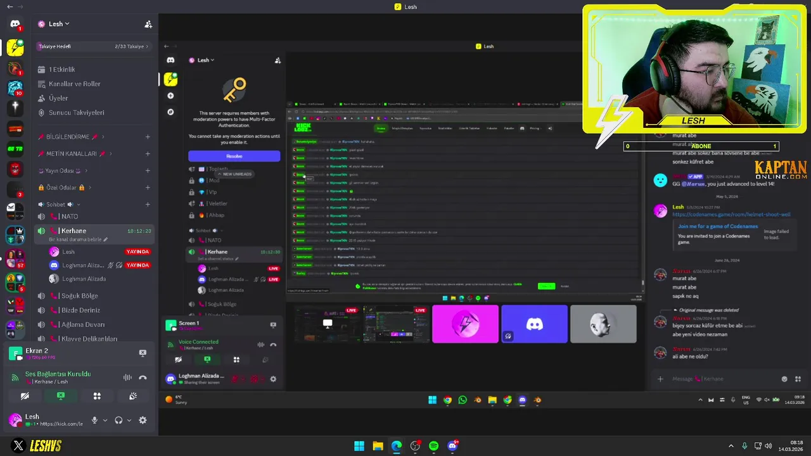
Task: Join the Ağlama Duvarı voice channel
Action: coord(95,325)
